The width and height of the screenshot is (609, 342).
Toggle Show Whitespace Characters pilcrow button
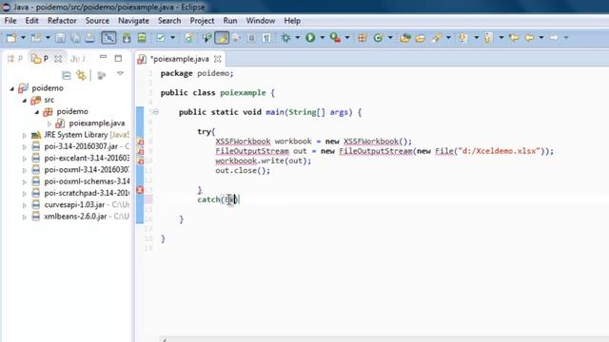click(x=266, y=38)
